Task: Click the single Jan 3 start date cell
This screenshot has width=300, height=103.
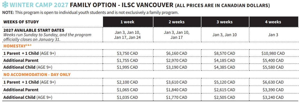Action: (273, 35)
